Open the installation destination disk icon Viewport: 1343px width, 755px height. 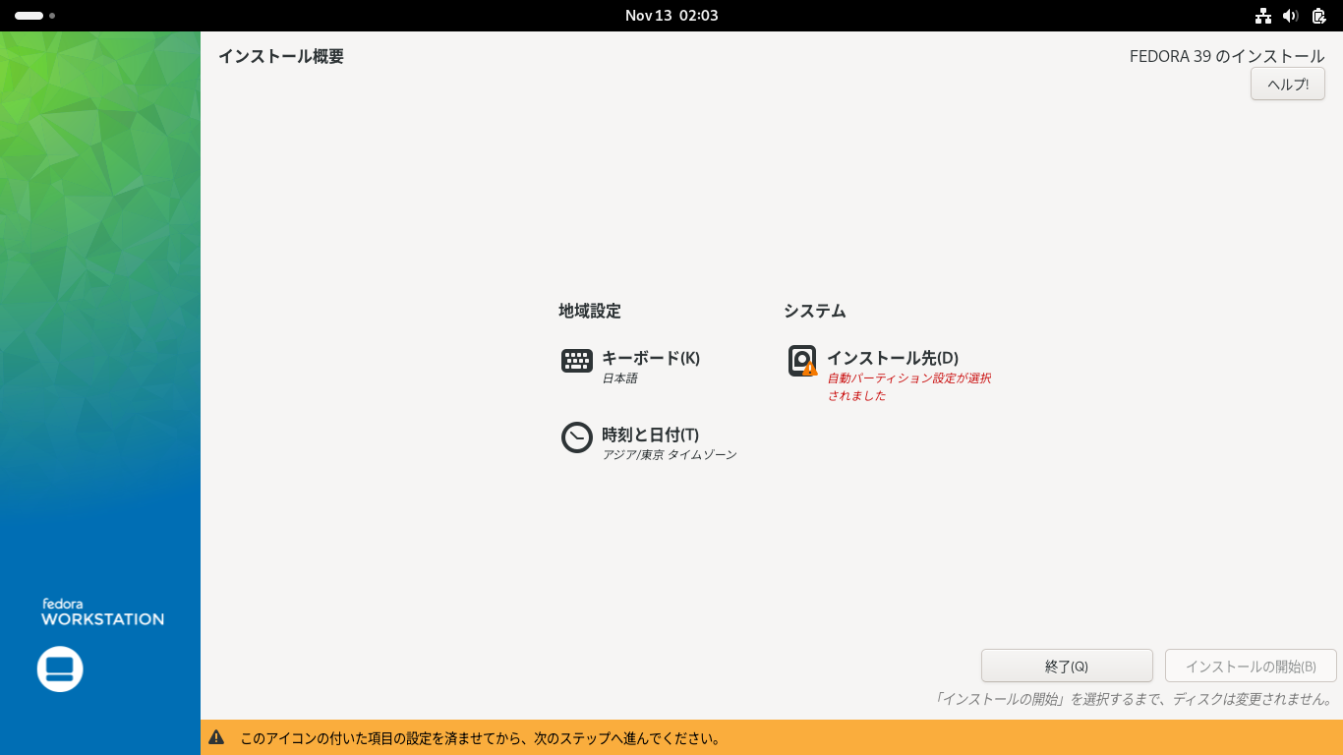coord(802,361)
